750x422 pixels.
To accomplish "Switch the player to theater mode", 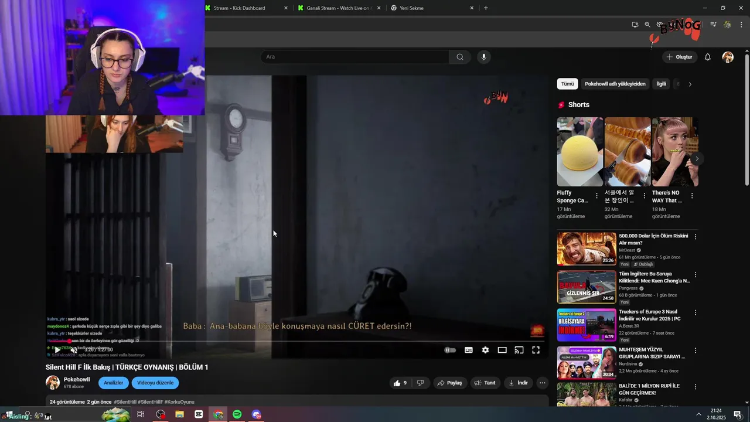I will pos(502,350).
